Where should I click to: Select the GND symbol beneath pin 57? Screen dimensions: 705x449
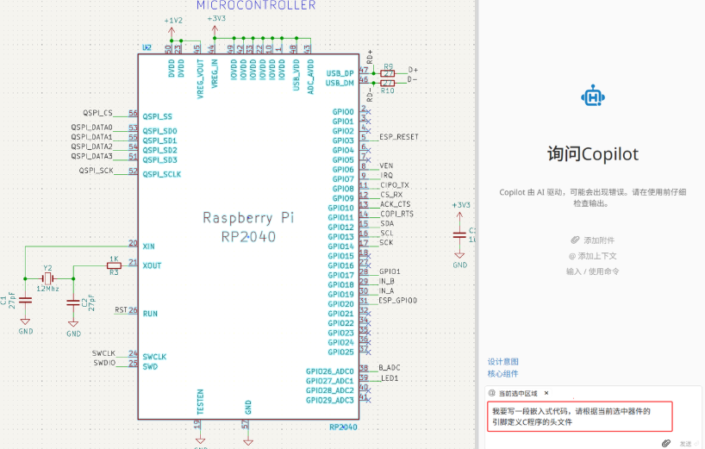tap(248, 440)
